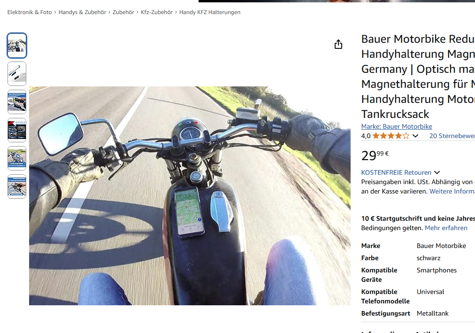Open the Zubehör breadcrumb link

point(123,12)
